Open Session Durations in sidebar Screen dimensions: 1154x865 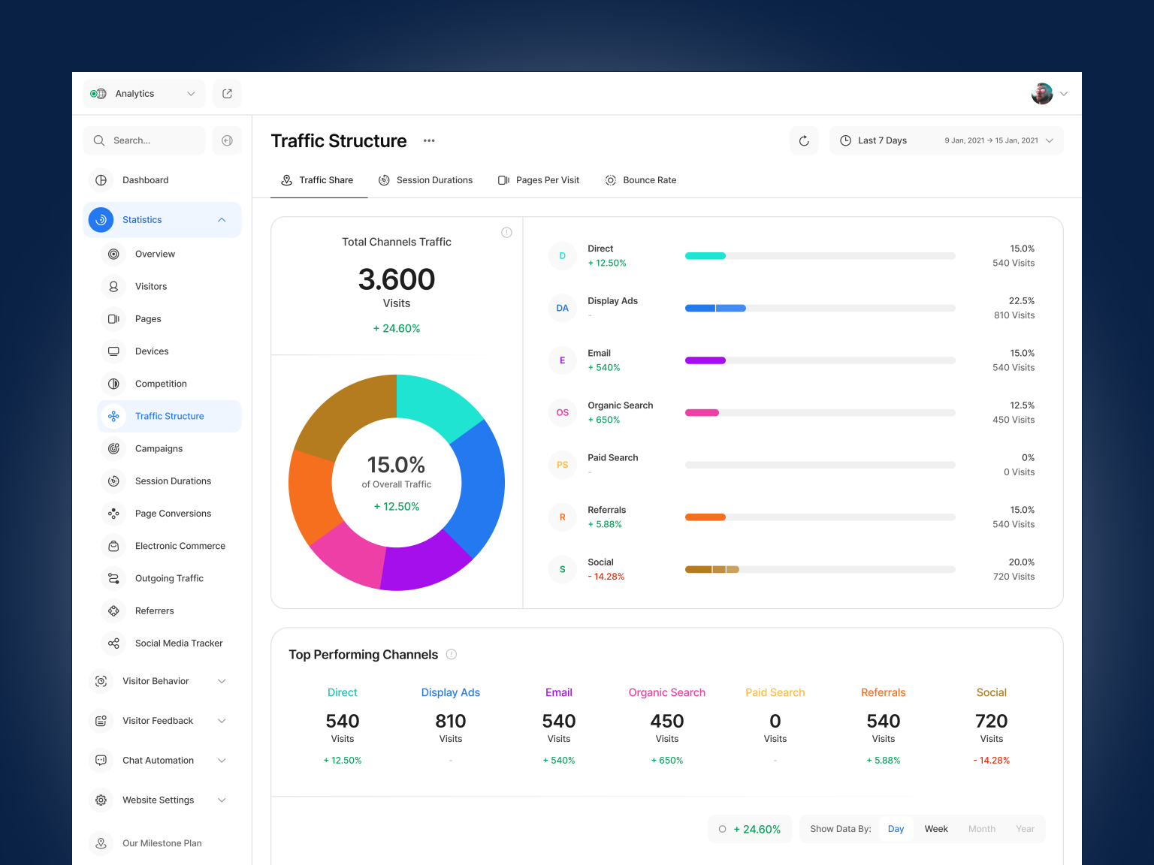pos(173,481)
